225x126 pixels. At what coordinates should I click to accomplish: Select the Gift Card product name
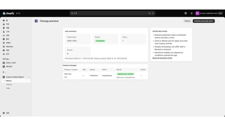68,74
